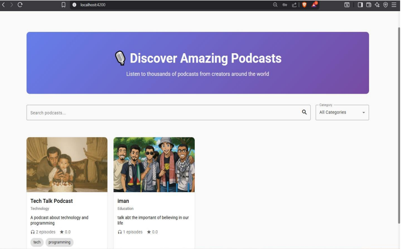Click the iman podcast title

coord(123,201)
